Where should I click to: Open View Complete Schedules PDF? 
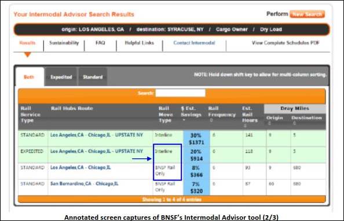[x=286, y=43]
